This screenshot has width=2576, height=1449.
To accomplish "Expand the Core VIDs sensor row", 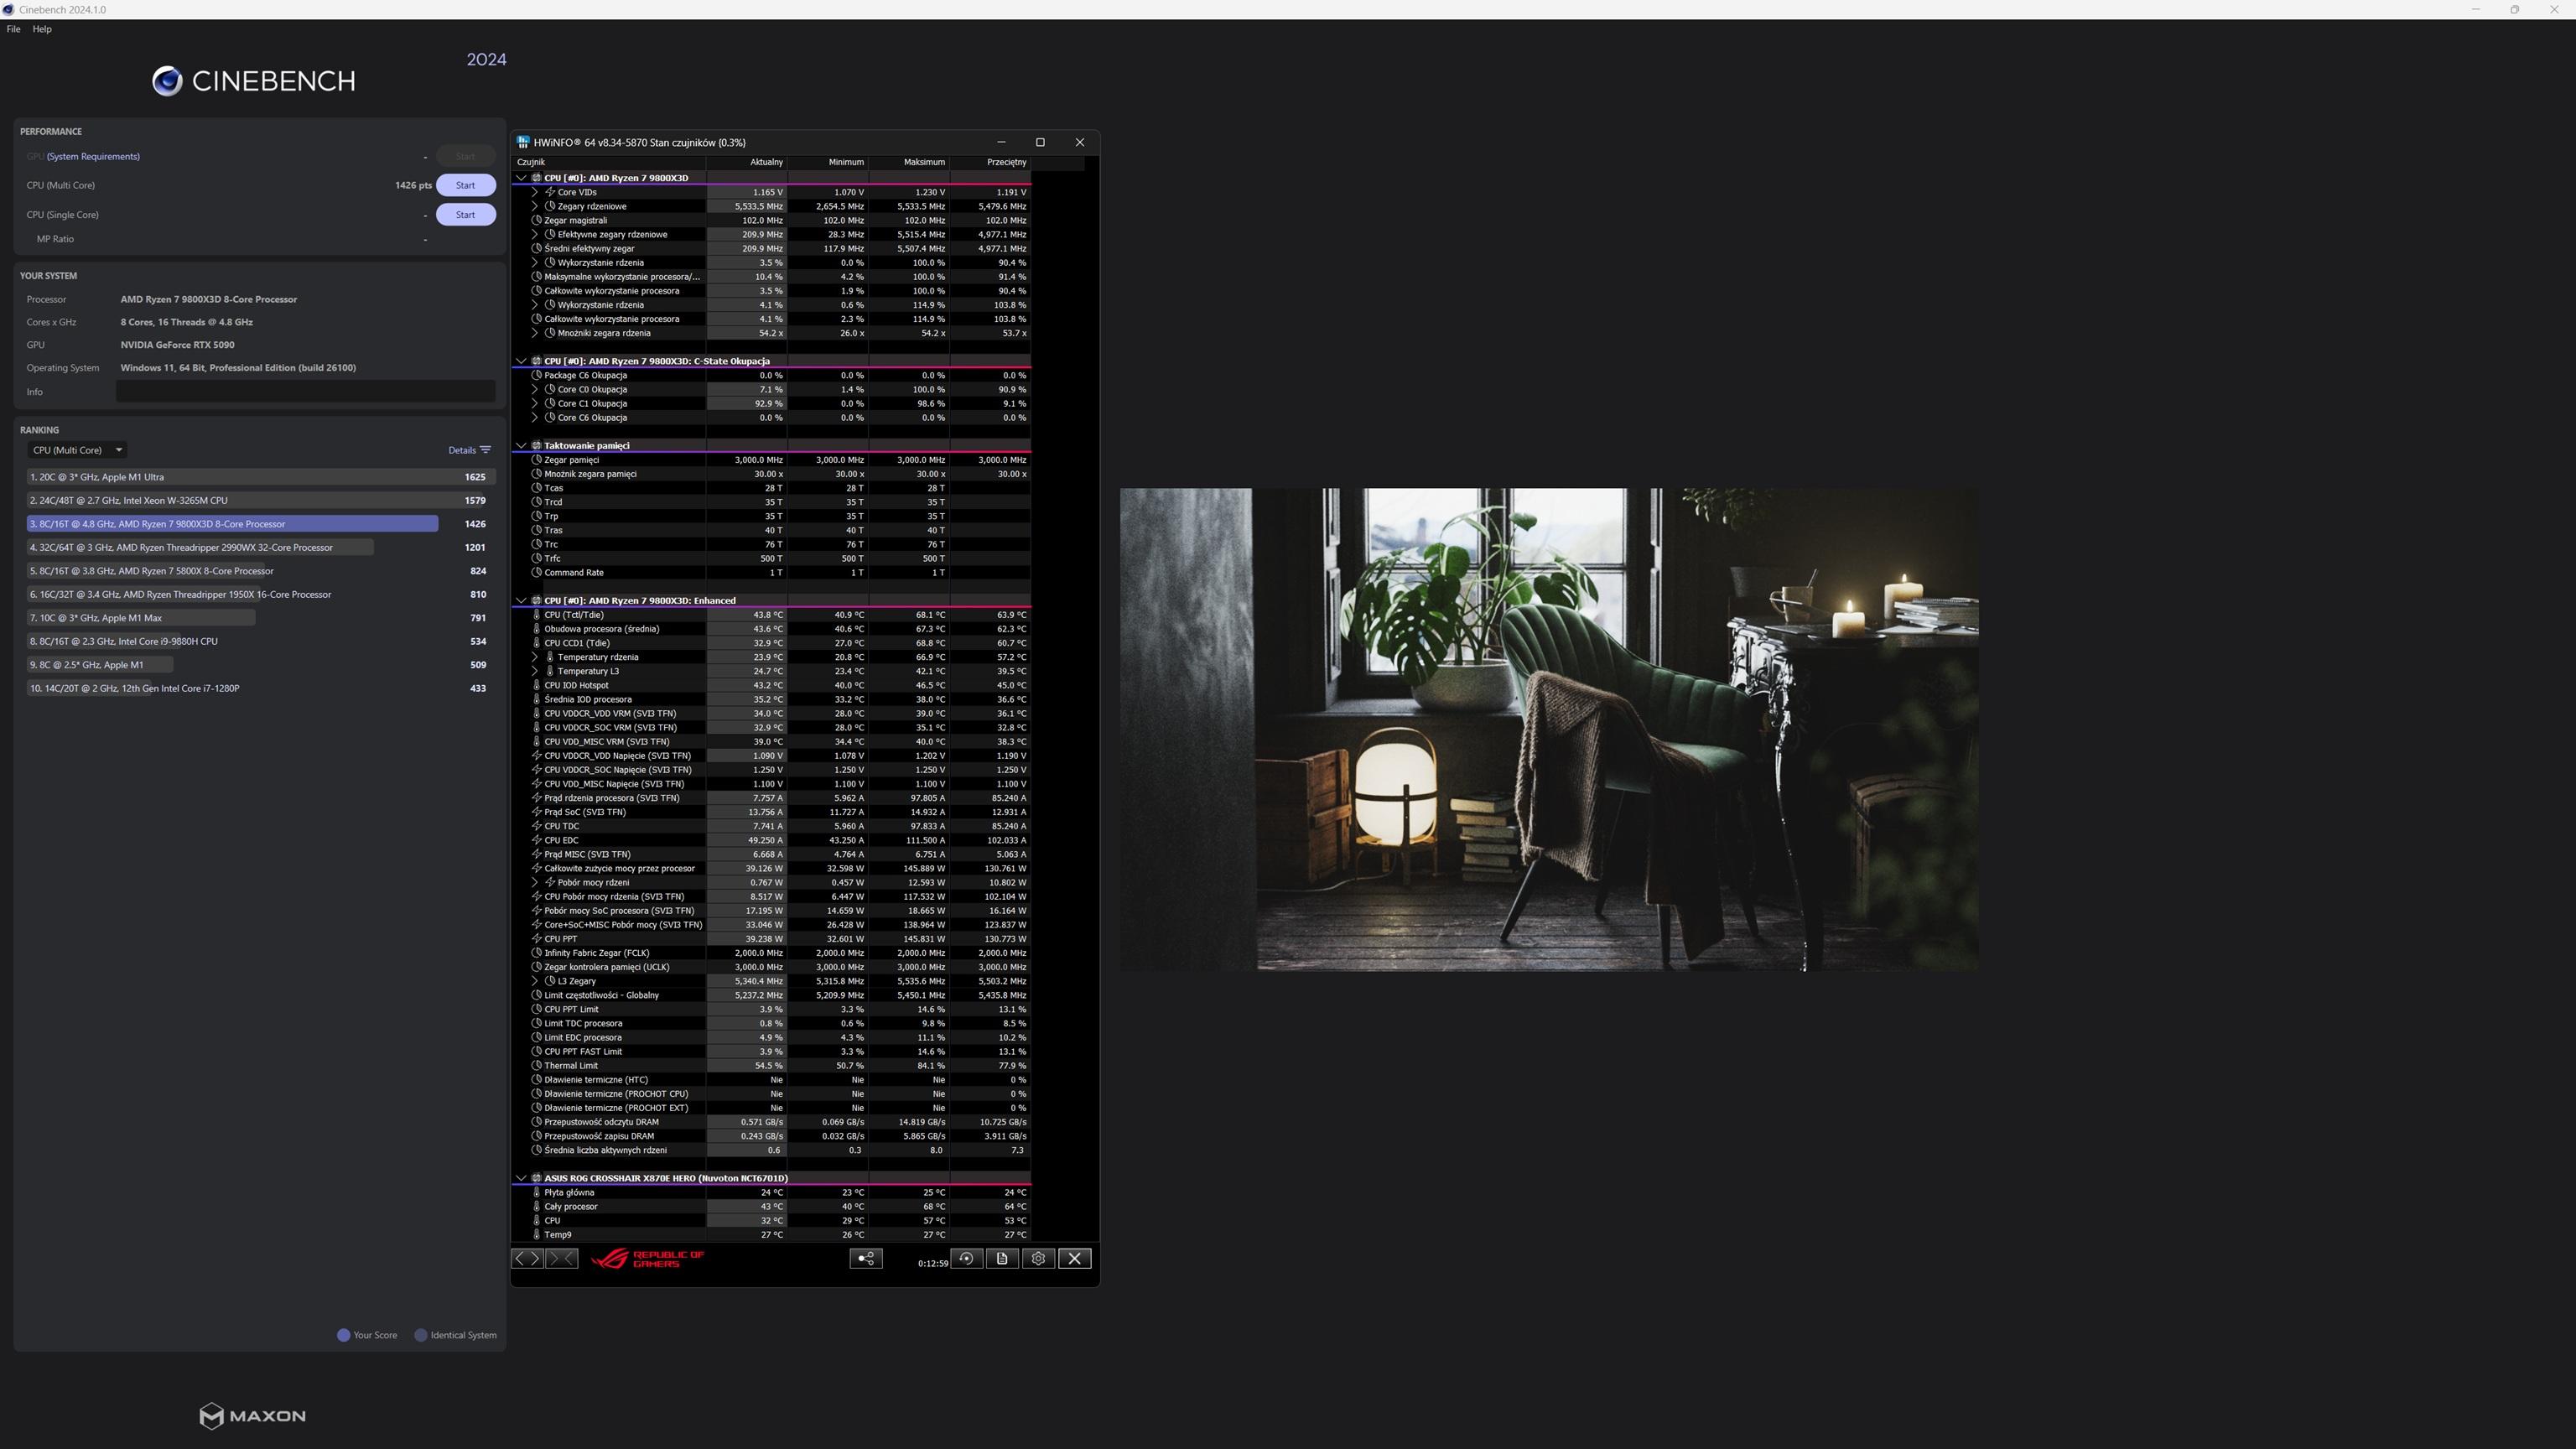I will pos(535,192).
